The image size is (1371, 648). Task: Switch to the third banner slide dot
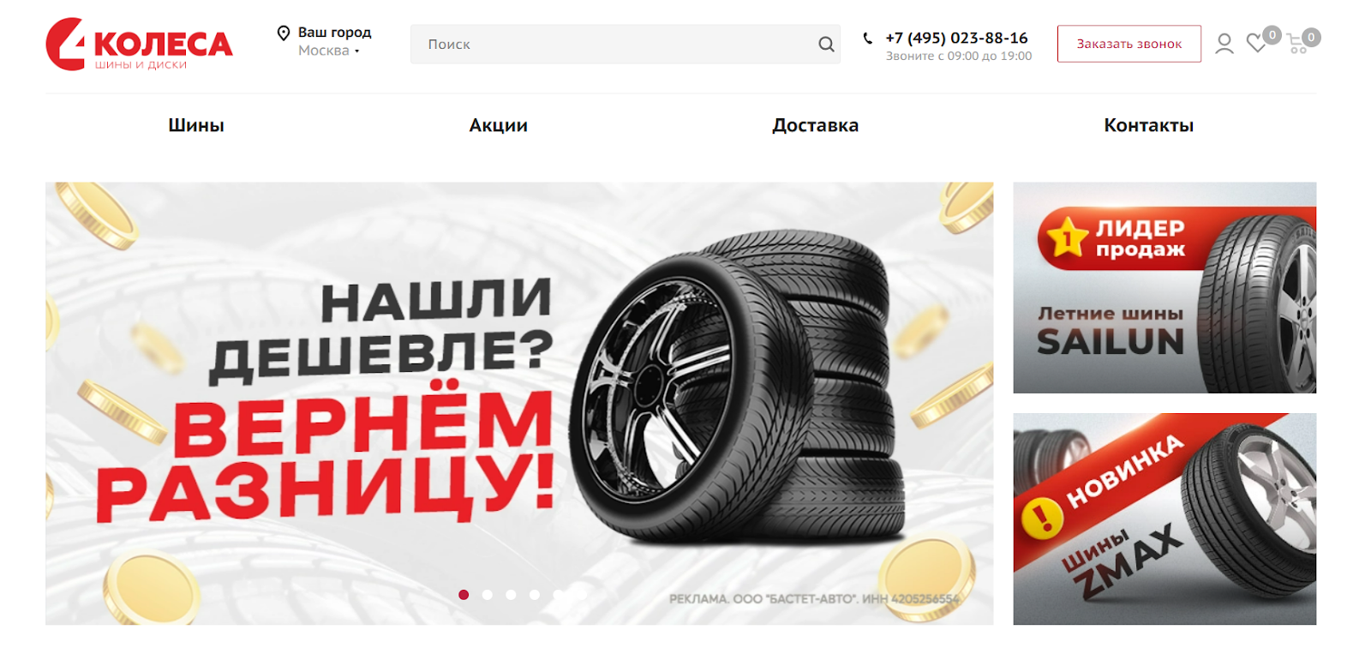point(511,595)
